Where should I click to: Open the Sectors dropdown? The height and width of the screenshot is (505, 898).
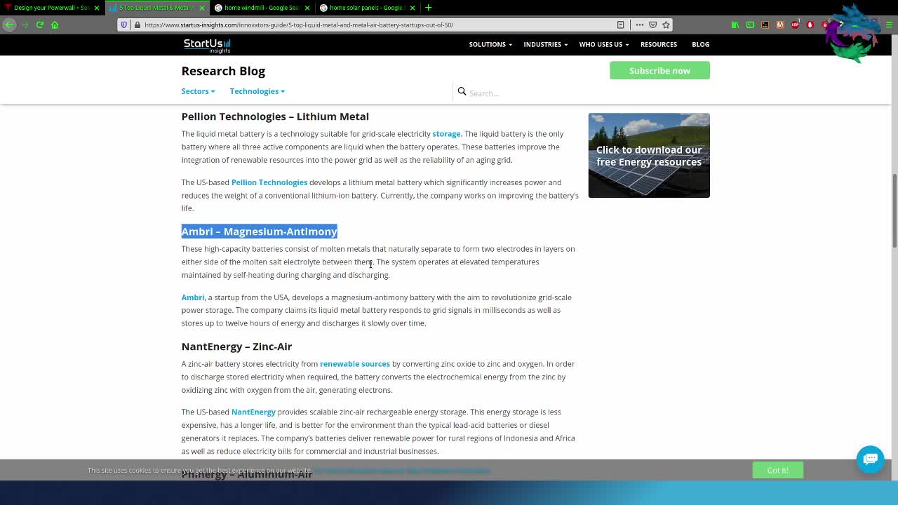click(x=198, y=91)
